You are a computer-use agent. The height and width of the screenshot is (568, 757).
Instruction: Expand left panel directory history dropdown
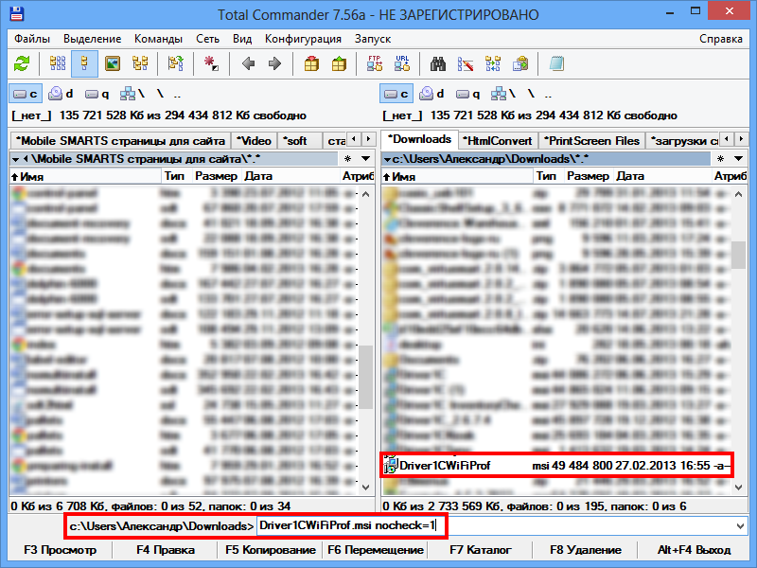coord(365,158)
